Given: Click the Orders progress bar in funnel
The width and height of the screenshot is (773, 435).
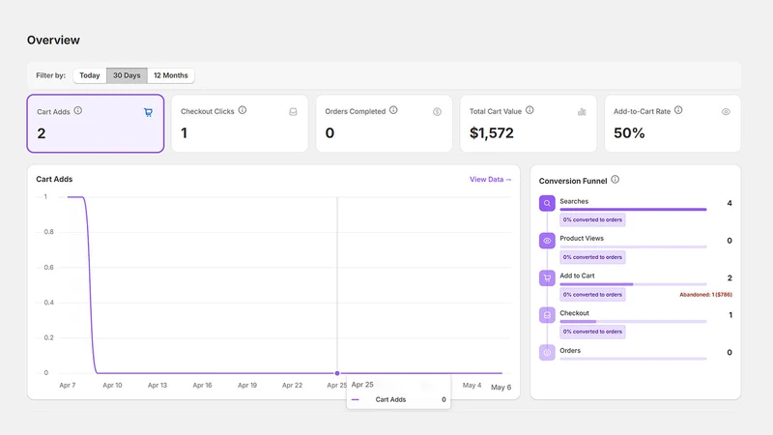Looking at the screenshot, I should pos(633,359).
